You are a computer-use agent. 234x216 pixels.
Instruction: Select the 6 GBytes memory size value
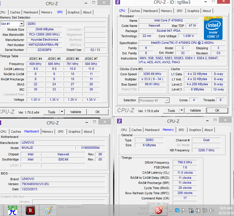pyautogui.click(x=149, y=145)
